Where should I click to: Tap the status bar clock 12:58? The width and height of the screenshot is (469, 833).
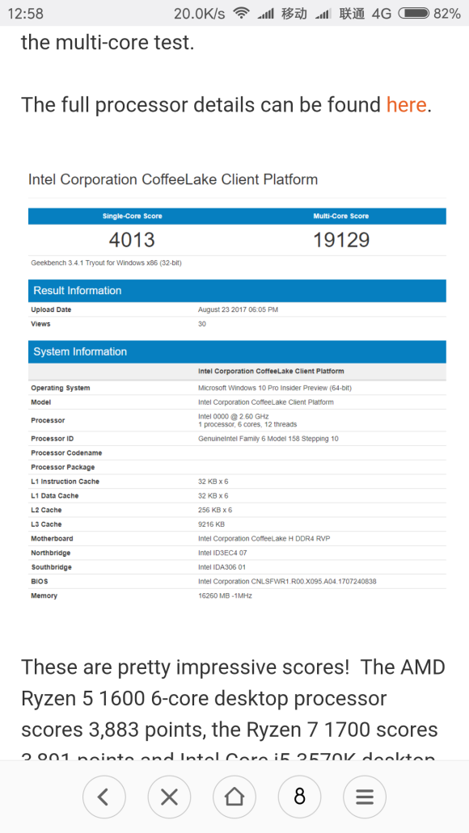pyautogui.click(x=26, y=13)
